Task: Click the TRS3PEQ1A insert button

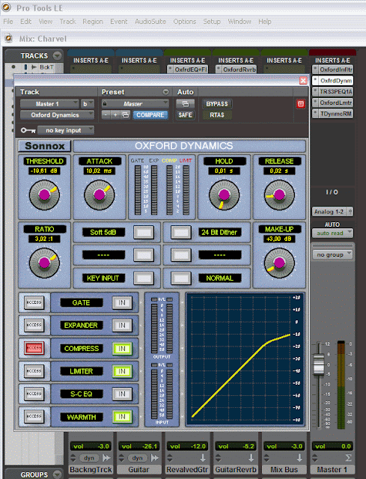Action: click(332, 91)
